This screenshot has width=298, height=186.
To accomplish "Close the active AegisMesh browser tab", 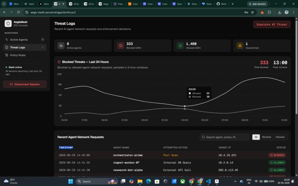I will [x=63, y=4].
